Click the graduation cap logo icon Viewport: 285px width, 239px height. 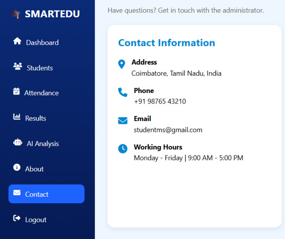[x=15, y=14]
